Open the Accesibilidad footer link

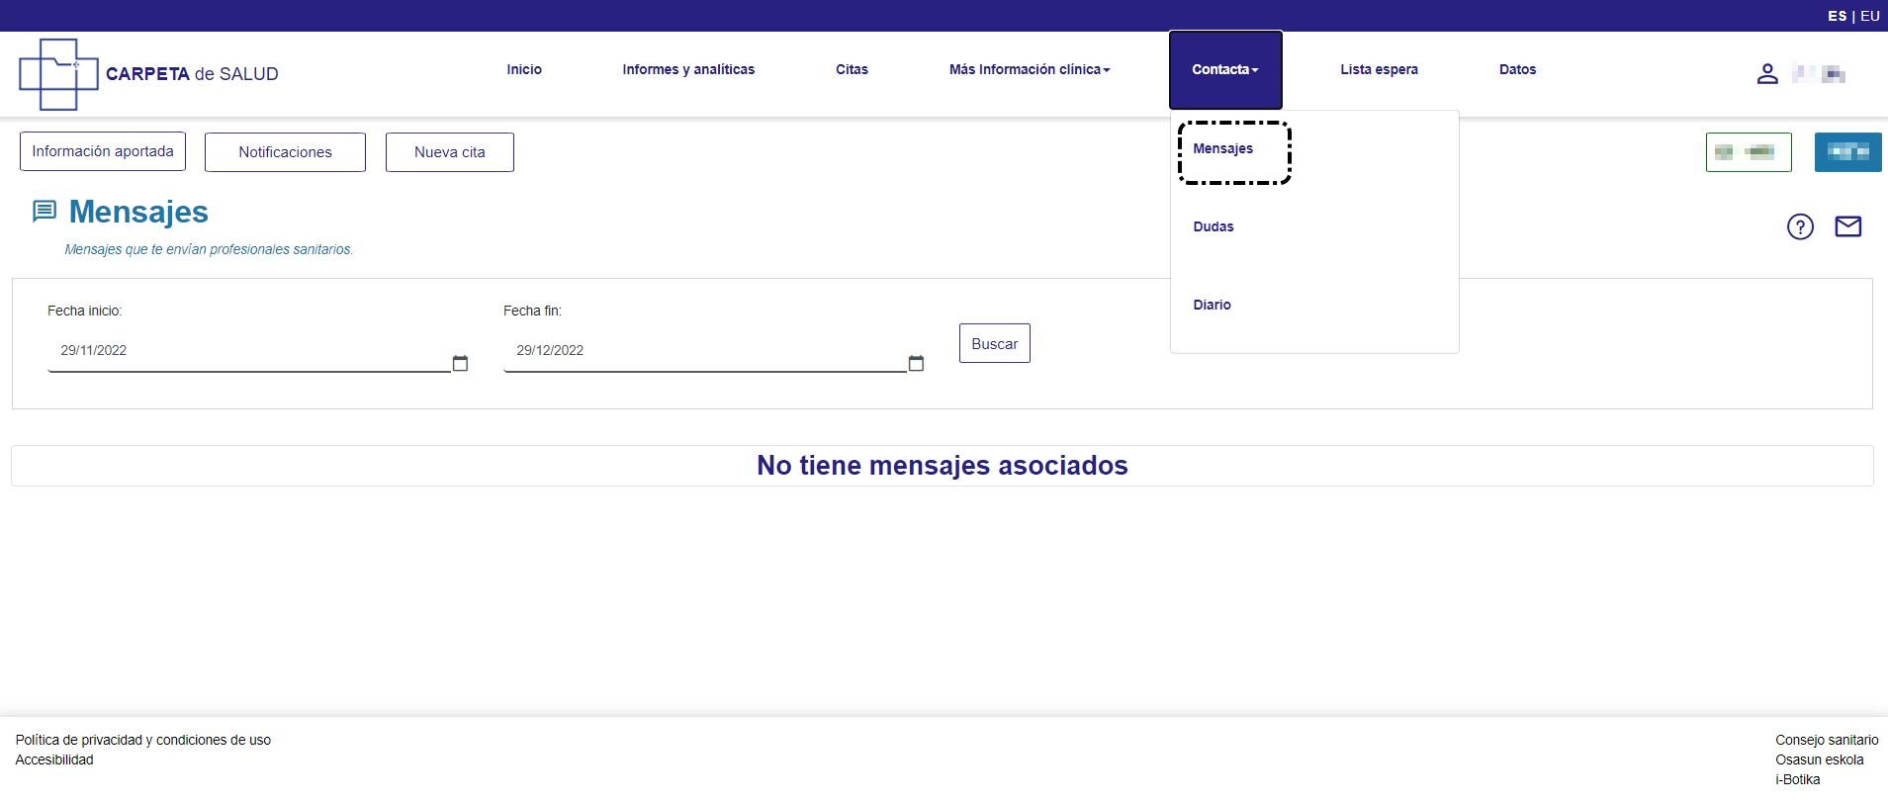coord(54,759)
